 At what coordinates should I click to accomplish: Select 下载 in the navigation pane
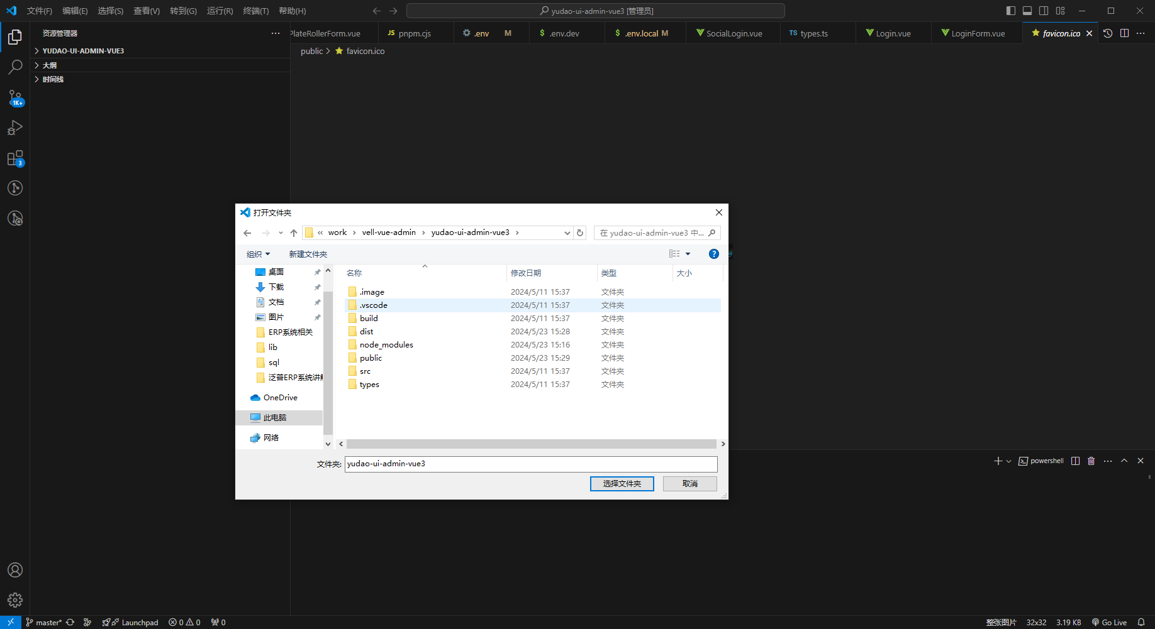pyautogui.click(x=276, y=287)
